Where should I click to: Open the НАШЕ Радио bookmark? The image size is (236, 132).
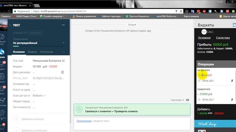tap(25, 16)
